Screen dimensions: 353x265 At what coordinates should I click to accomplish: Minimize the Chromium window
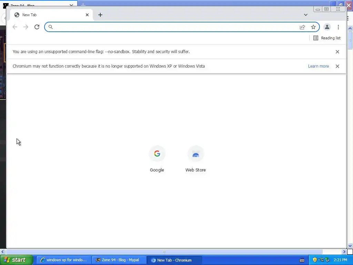click(317, 9)
